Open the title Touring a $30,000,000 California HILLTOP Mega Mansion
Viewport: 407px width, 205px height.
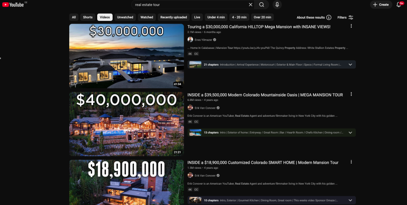pos(259,27)
